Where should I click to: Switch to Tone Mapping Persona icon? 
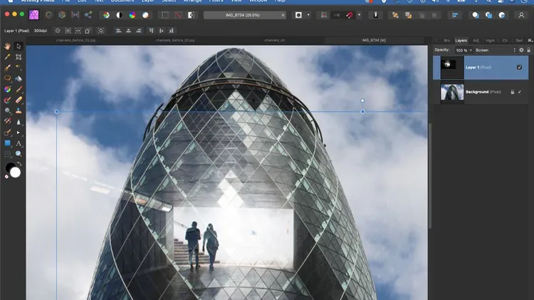tap(75, 15)
